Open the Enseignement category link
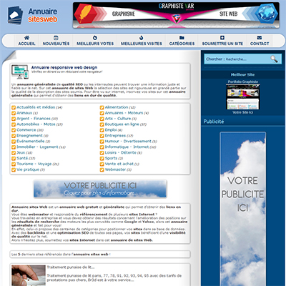Image resolution: width=286 pixels, height=286 pixels. pos(29,136)
